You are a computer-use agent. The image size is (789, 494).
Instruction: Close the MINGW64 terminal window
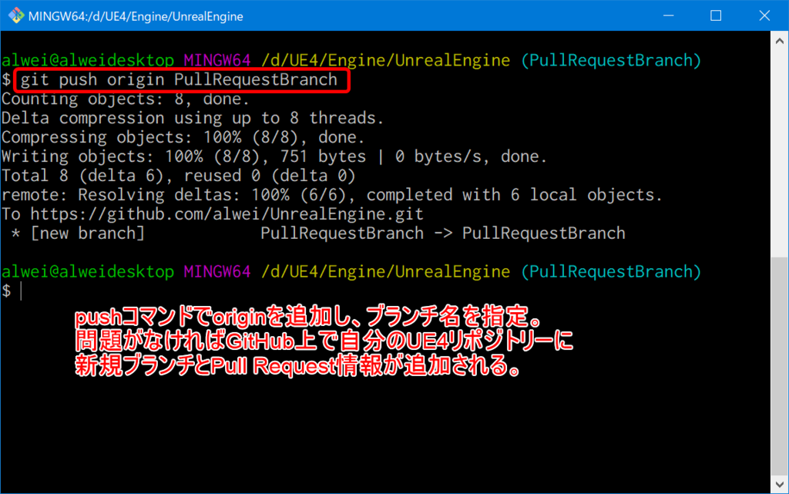coord(764,15)
